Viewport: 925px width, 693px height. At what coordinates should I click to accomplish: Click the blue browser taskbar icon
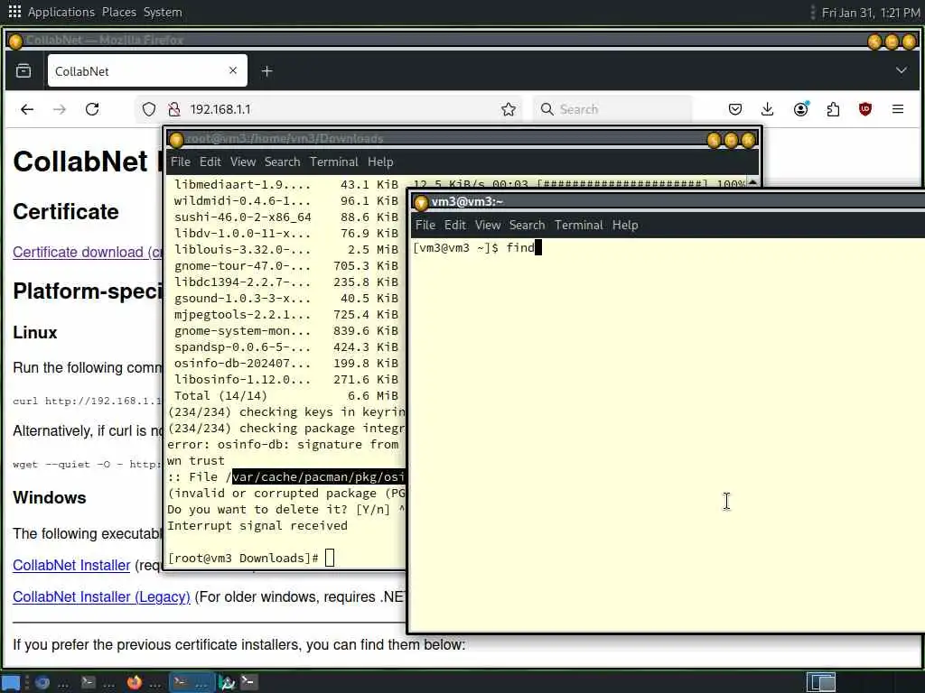click(x=42, y=682)
